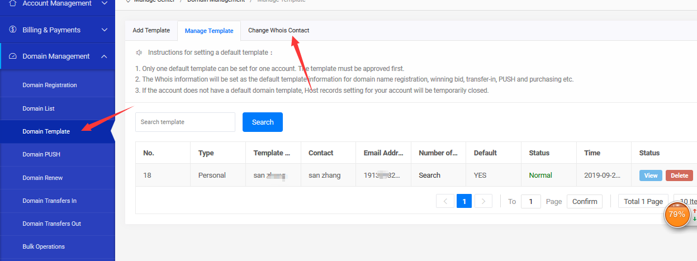697x261 pixels.
Task: Click Domain Management breadcrumb link
Action: tap(216, 1)
